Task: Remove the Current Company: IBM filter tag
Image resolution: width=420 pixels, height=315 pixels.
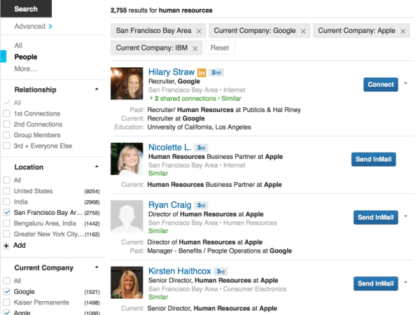Action: (195, 48)
